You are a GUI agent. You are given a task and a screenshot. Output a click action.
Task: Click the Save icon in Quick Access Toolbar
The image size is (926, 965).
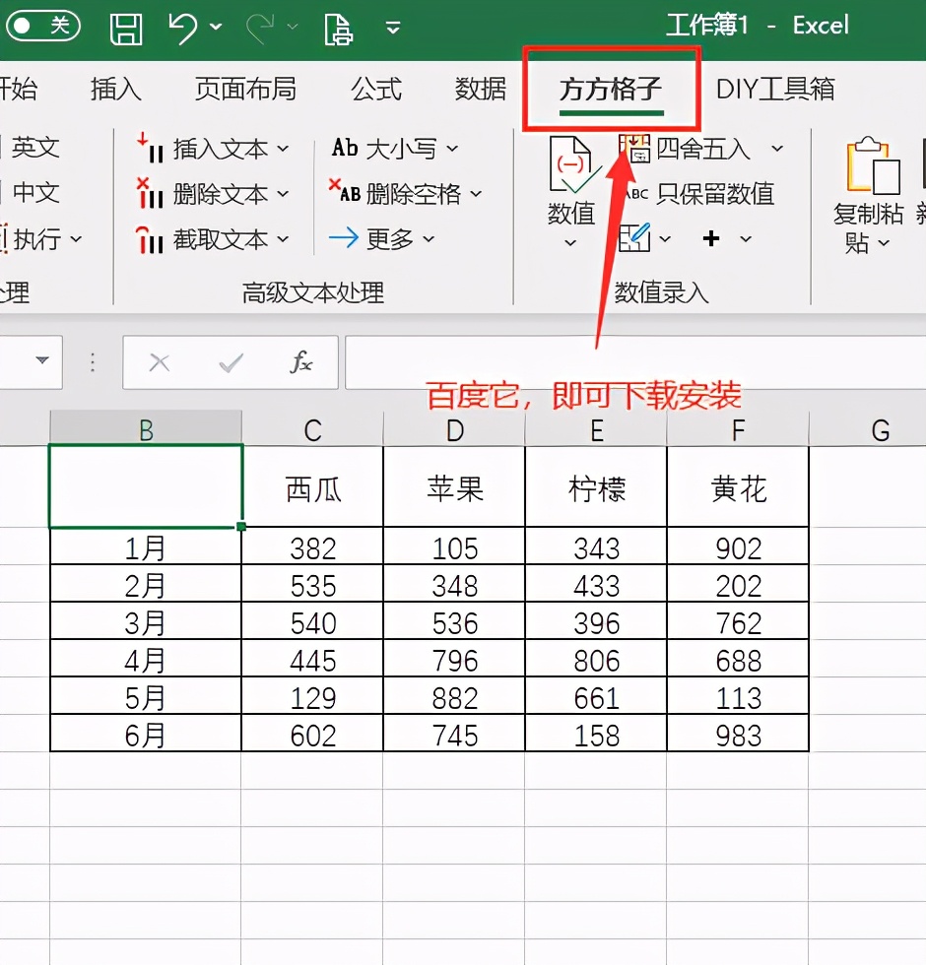click(126, 25)
